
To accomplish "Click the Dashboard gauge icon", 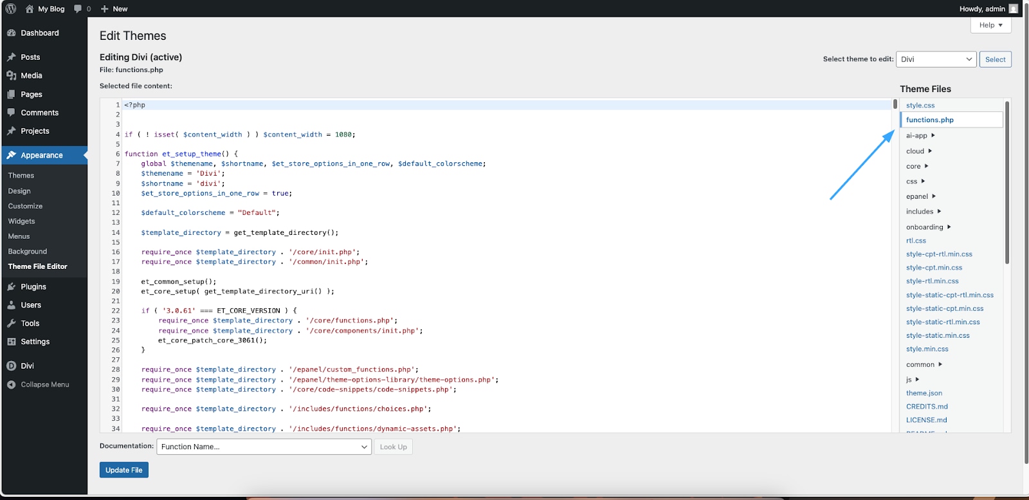I will point(12,33).
